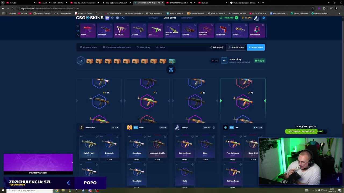Add funds with green plus icon
Screen dimensions: 344x193
236,18
